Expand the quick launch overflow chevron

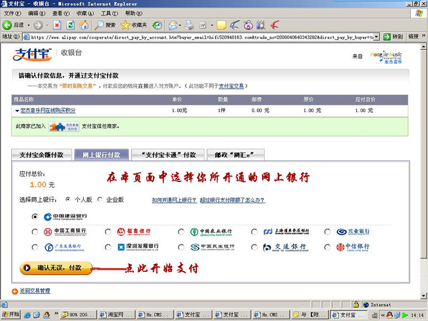coord(56,313)
